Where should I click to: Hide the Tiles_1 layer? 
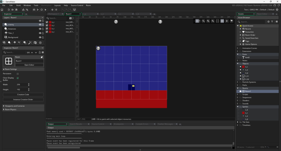click(40, 33)
